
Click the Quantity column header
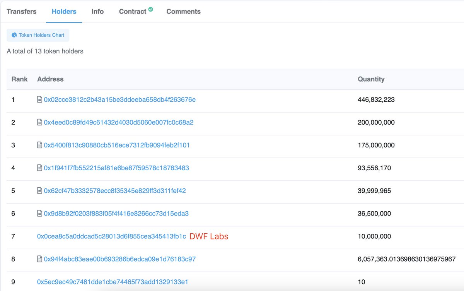pyautogui.click(x=371, y=79)
